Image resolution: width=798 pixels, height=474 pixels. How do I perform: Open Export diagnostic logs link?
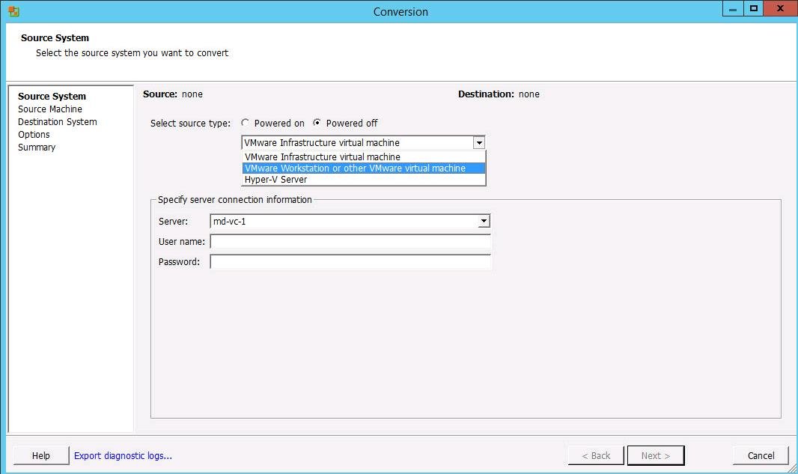124,456
